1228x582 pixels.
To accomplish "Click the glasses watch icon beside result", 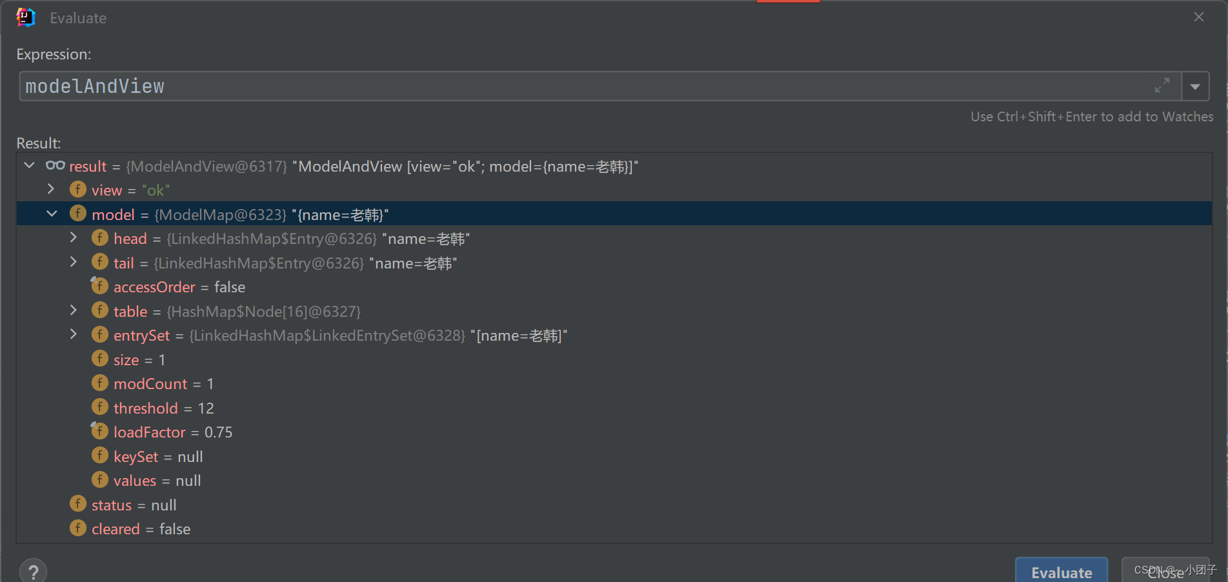I will click(55, 166).
